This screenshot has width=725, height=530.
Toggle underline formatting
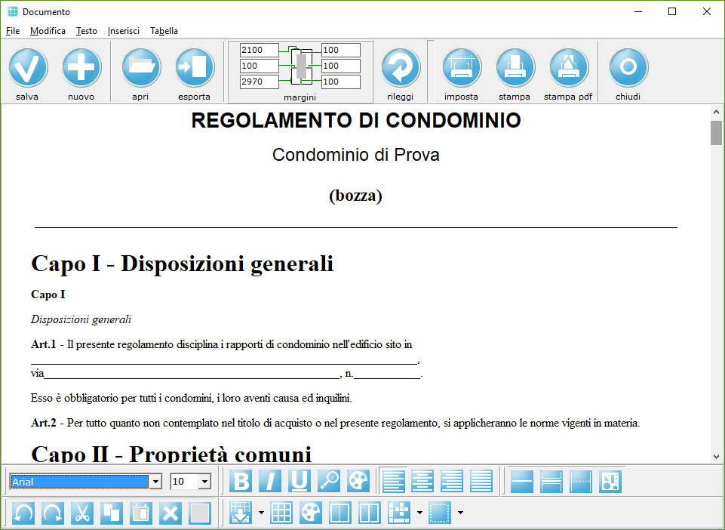tap(300, 481)
